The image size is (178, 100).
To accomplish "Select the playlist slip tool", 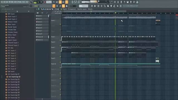I will click(50, 9).
